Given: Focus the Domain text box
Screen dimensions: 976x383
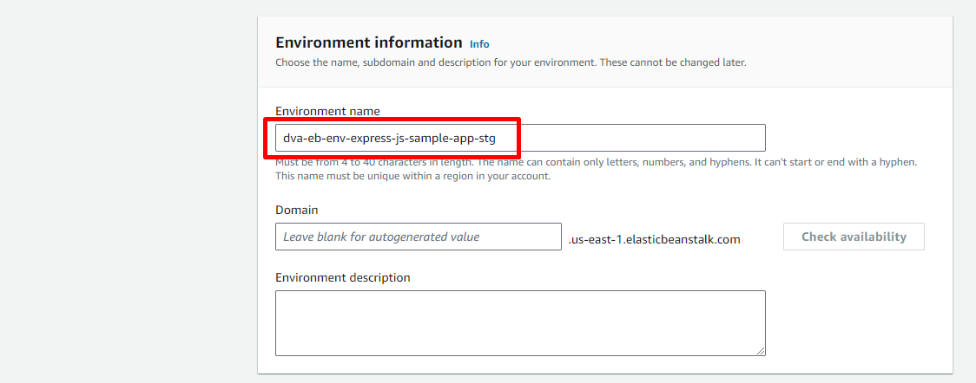Looking at the screenshot, I should [x=418, y=237].
